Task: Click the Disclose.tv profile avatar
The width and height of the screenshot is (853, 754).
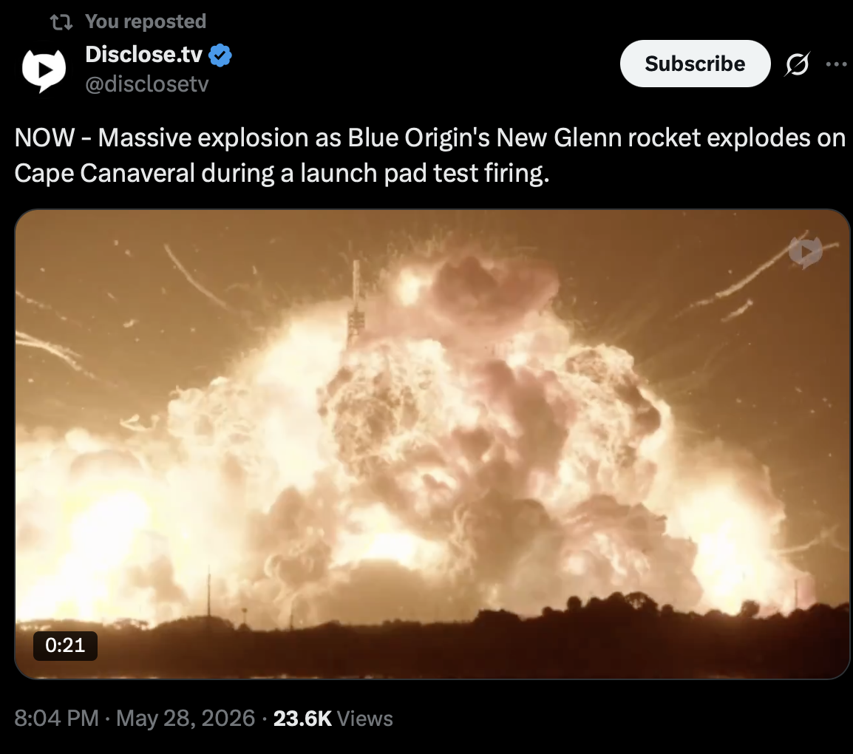Action: tap(44, 70)
